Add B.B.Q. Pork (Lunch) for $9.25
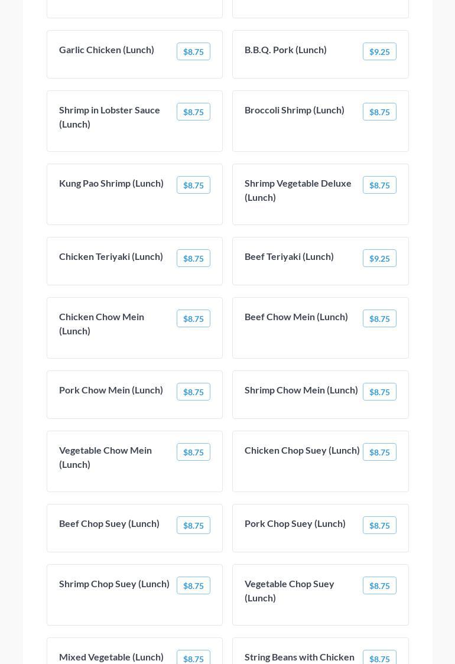 379,52
